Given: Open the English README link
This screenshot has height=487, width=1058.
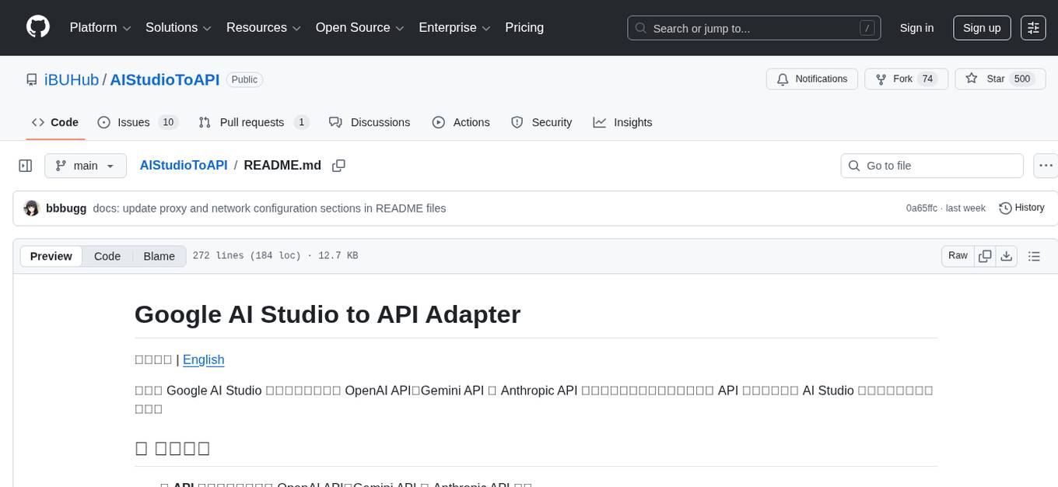Looking at the screenshot, I should coord(203,359).
